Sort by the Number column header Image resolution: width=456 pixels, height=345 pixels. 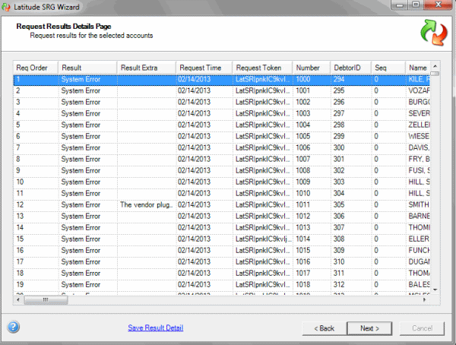coord(312,68)
